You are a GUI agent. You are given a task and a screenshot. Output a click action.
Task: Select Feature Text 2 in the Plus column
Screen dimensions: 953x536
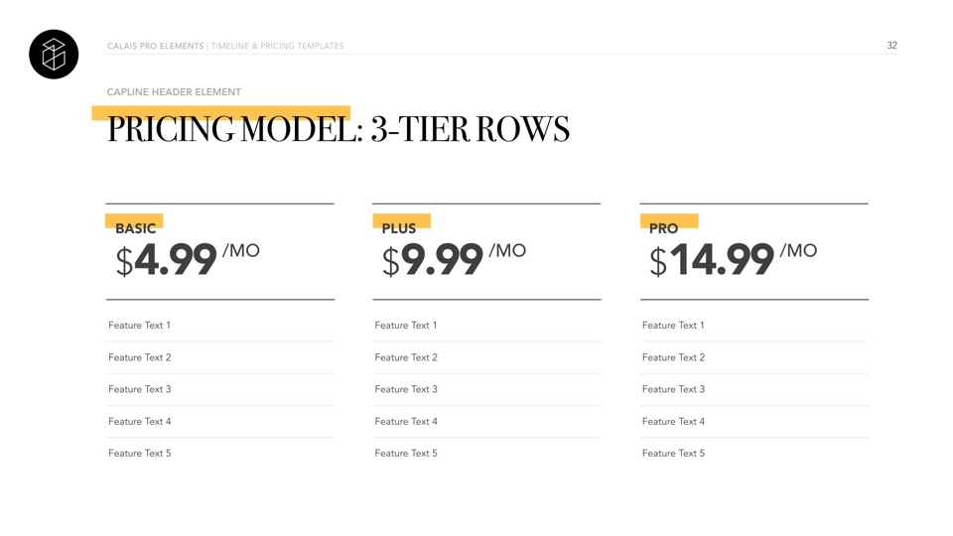pyautogui.click(x=406, y=357)
